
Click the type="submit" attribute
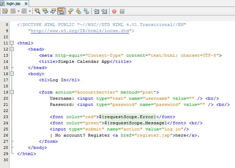pyautogui.click(x=87, y=129)
